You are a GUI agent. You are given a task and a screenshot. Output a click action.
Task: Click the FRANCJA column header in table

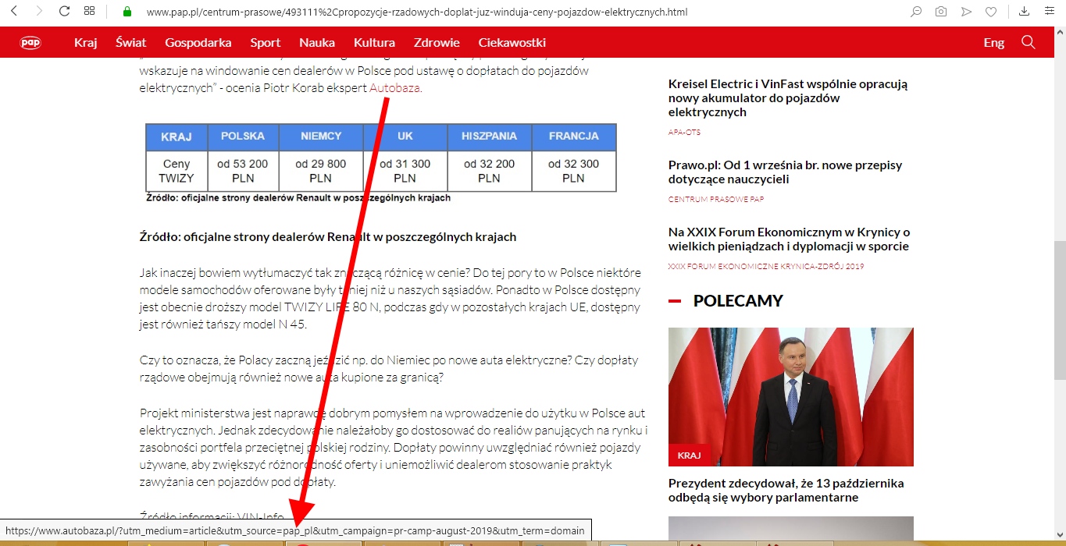pyautogui.click(x=574, y=136)
